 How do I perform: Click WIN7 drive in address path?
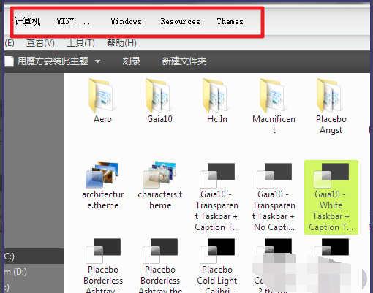[x=73, y=21]
